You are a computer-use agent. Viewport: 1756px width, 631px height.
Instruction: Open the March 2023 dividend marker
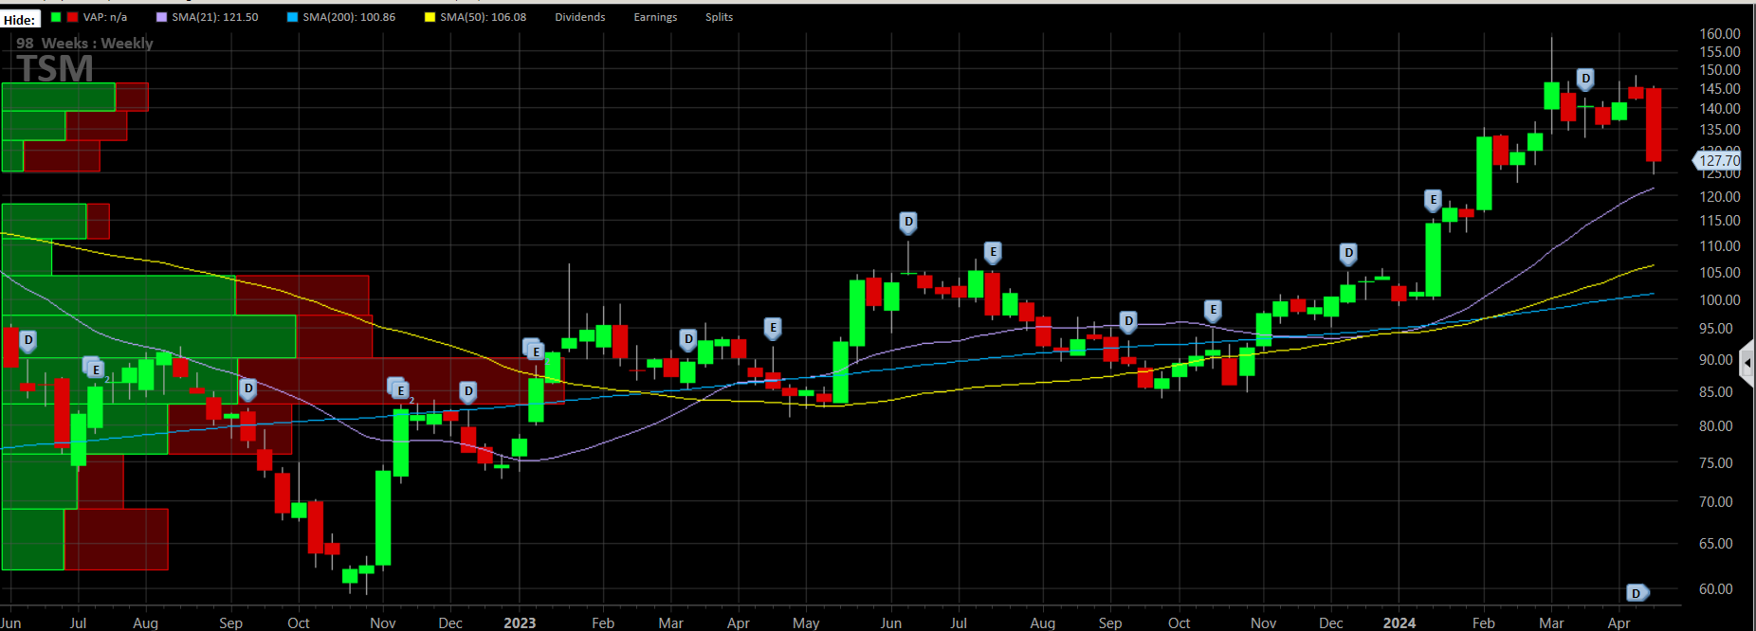[x=688, y=339]
